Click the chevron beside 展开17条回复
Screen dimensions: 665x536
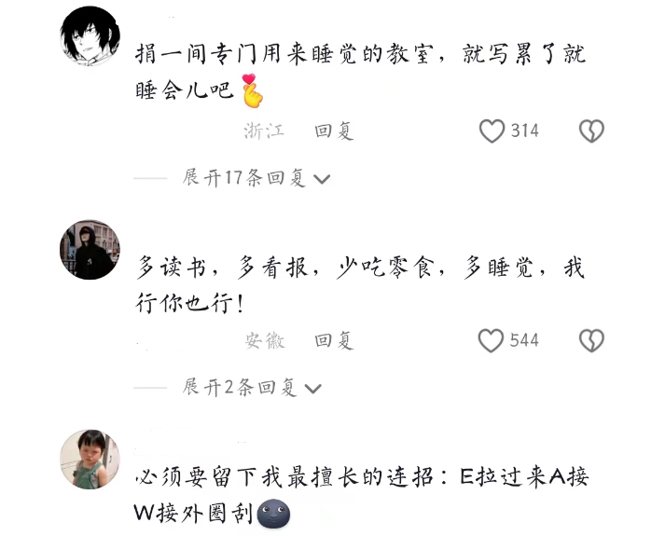(x=322, y=179)
